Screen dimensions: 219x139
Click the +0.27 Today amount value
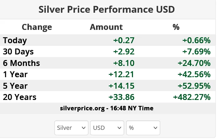[x=124, y=41]
